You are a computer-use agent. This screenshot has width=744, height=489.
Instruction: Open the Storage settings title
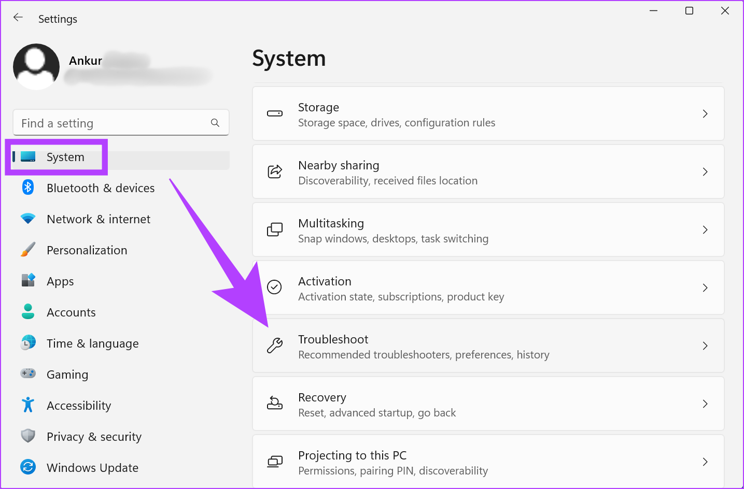pos(318,107)
